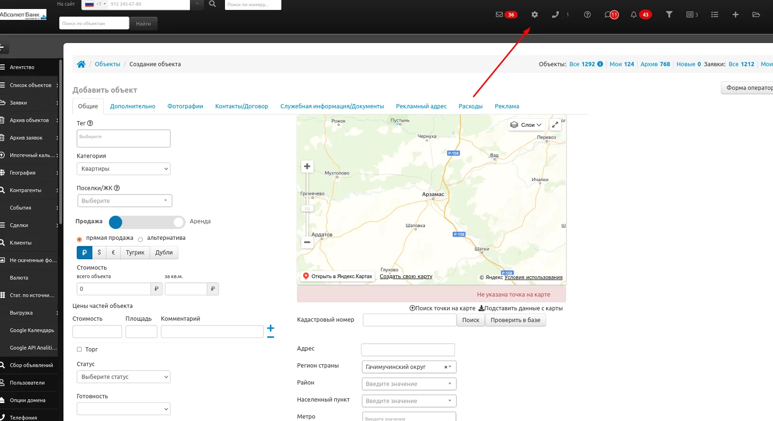
Task: Open Категория dropdown showing Квартиры
Action: 124,169
